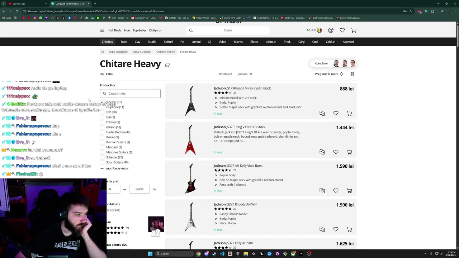Compare JS32T Rhoads AH WH
Screen dimensions: 459x258
tap(322, 229)
